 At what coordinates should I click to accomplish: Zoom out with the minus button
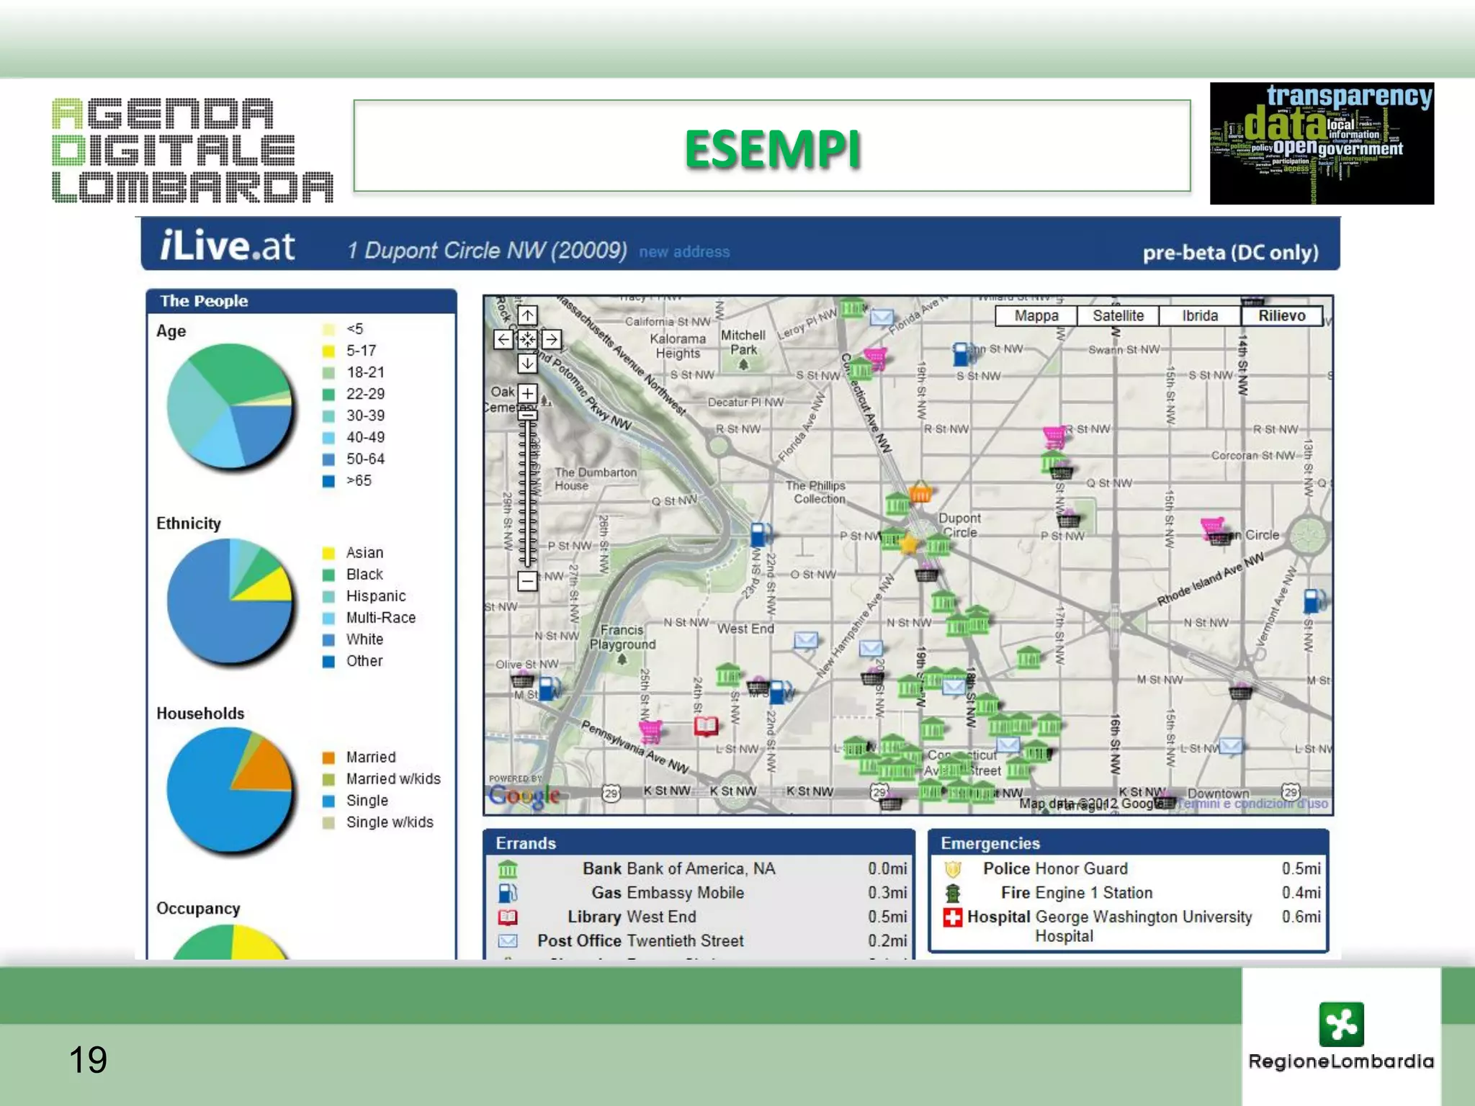coord(527,580)
